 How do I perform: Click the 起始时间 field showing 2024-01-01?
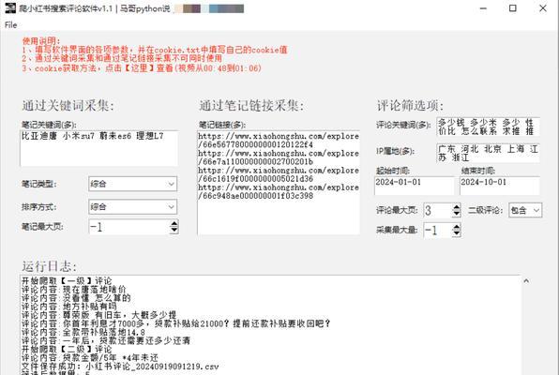pos(415,186)
